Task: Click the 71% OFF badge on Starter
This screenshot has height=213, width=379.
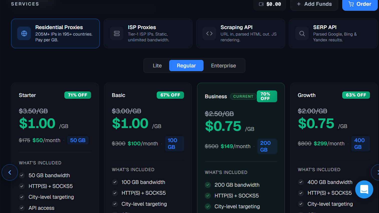Action: [x=78, y=95]
